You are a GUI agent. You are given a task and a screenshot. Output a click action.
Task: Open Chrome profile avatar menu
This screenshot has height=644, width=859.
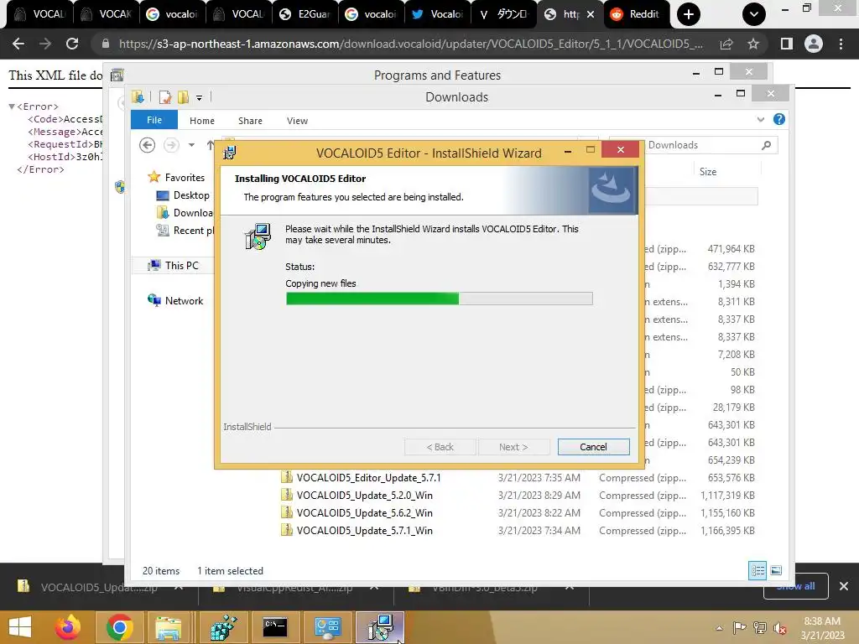pos(814,44)
